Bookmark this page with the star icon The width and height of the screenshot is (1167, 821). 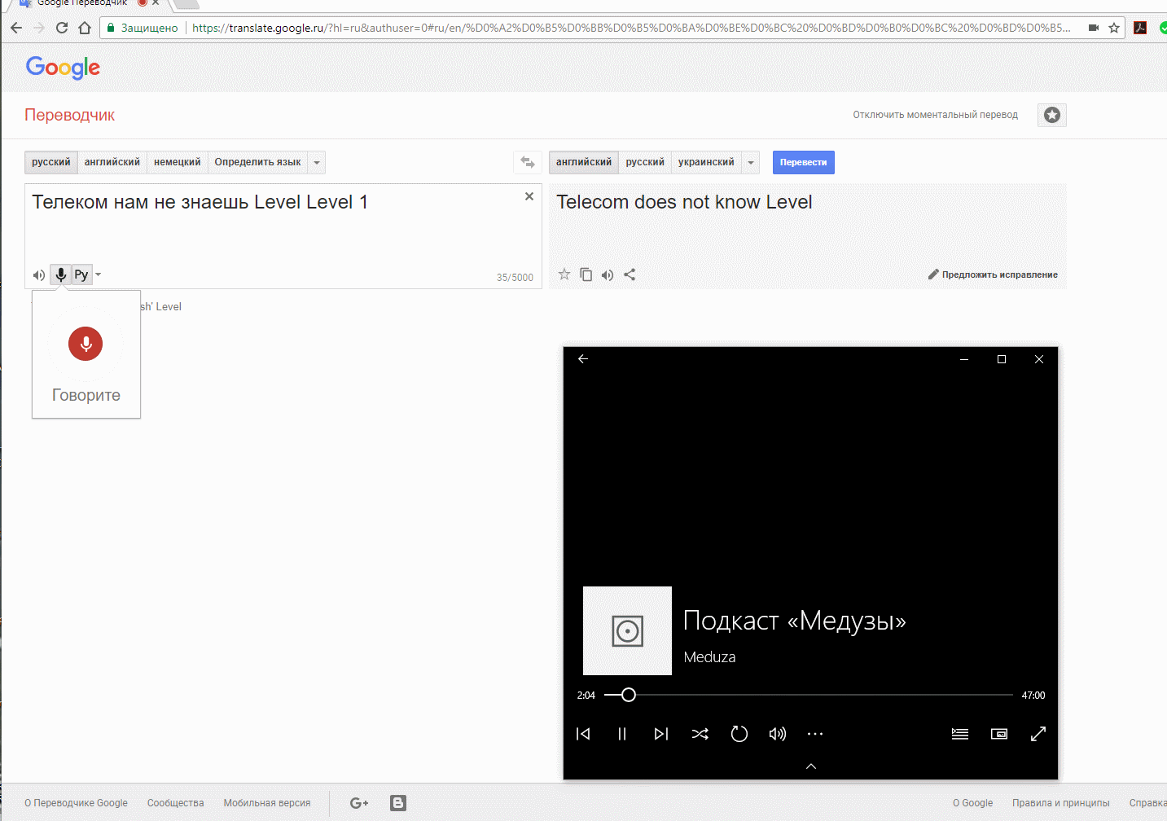pyautogui.click(x=1114, y=28)
